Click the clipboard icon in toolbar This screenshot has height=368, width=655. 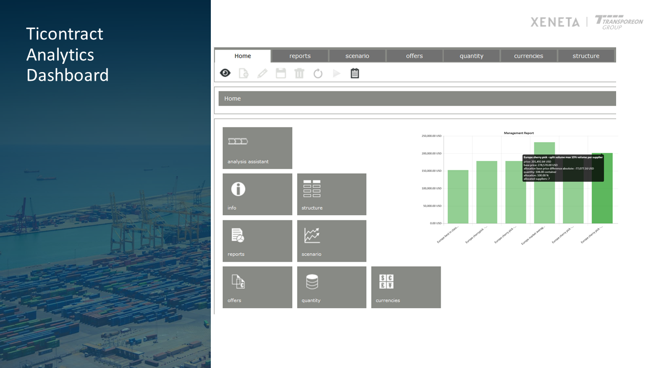click(355, 73)
